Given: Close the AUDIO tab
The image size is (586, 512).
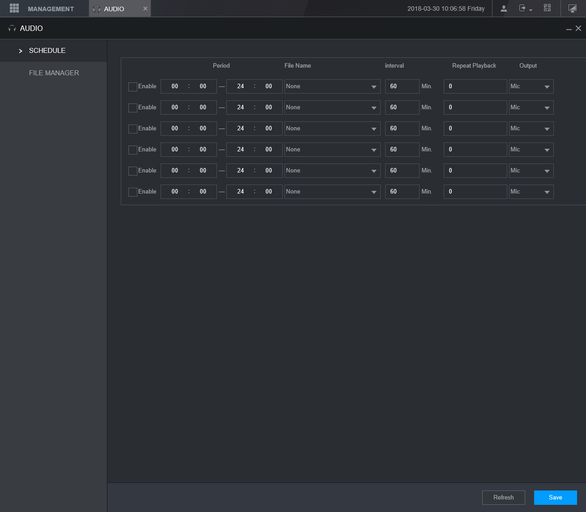Looking at the screenshot, I should tap(145, 9).
